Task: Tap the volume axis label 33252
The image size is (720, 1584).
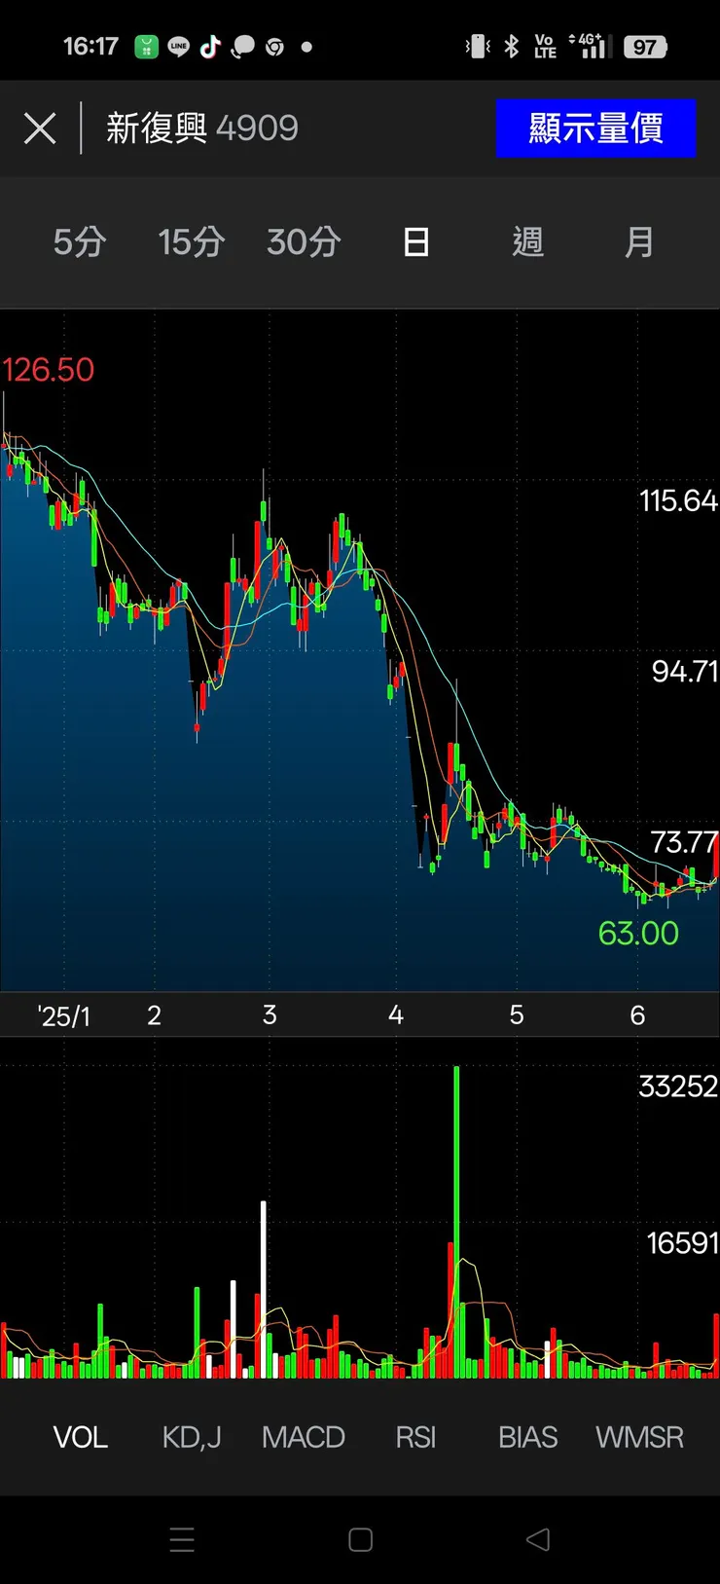Action: click(677, 1086)
